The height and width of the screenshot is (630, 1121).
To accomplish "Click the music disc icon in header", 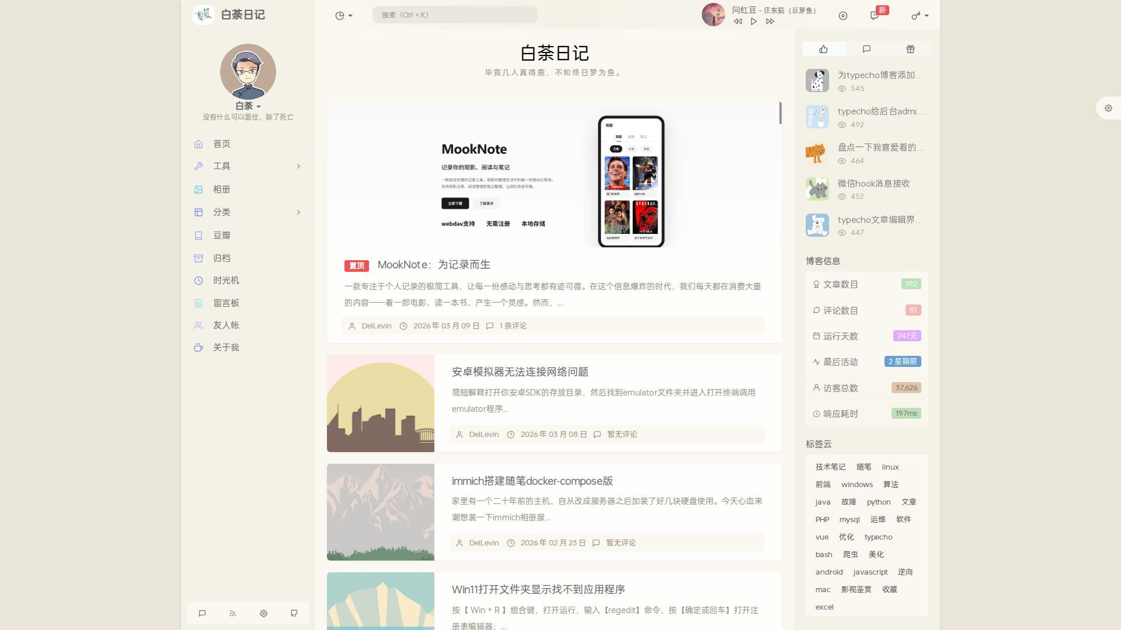I will tap(843, 16).
